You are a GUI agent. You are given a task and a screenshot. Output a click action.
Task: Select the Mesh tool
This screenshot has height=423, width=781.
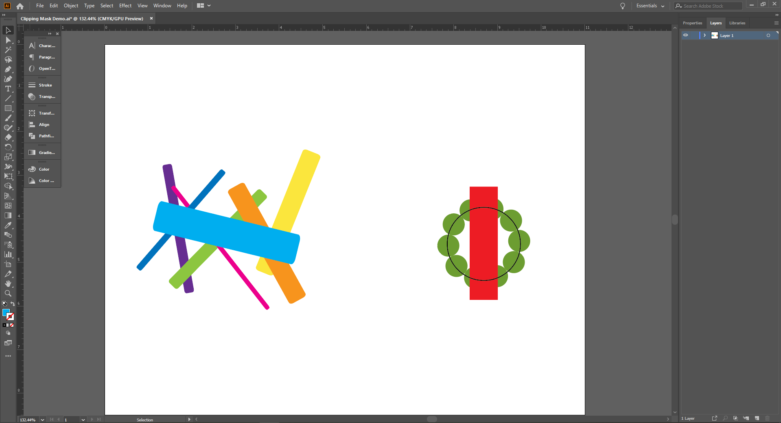[x=8, y=206]
